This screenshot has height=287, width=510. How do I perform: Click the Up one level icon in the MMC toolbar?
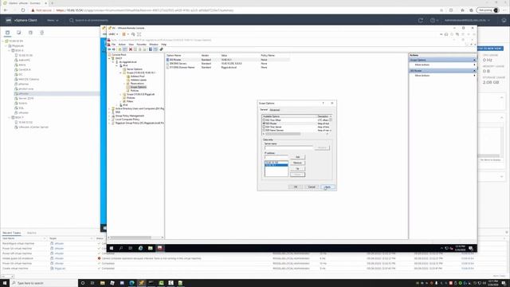coord(120,49)
